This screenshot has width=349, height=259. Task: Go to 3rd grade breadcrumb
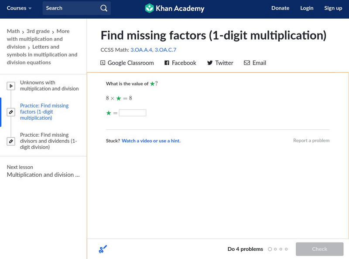[38, 31]
